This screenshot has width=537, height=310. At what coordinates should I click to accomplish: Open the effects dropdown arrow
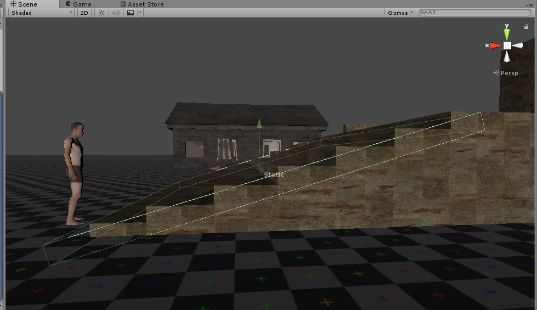[140, 13]
